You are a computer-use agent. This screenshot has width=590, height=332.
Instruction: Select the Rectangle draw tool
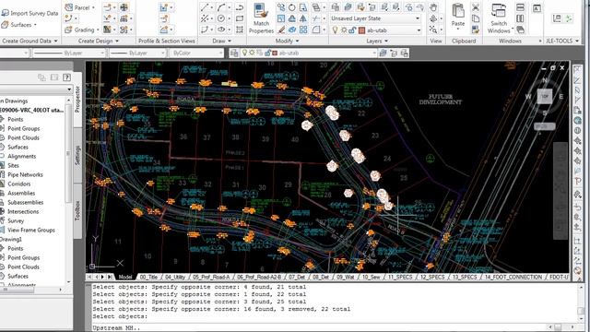[240, 18]
